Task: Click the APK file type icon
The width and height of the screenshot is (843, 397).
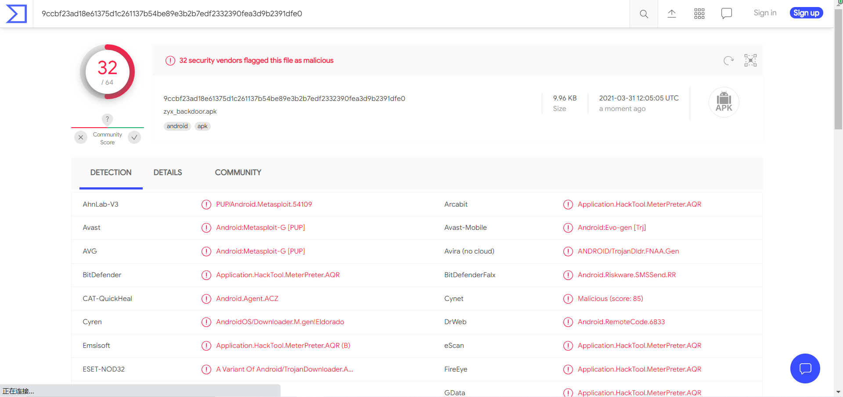Action: (x=724, y=102)
